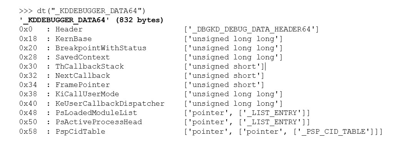The width and height of the screenshot is (399, 146).
Task: Select the KiCallUserMode field
Action: coord(87,94)
